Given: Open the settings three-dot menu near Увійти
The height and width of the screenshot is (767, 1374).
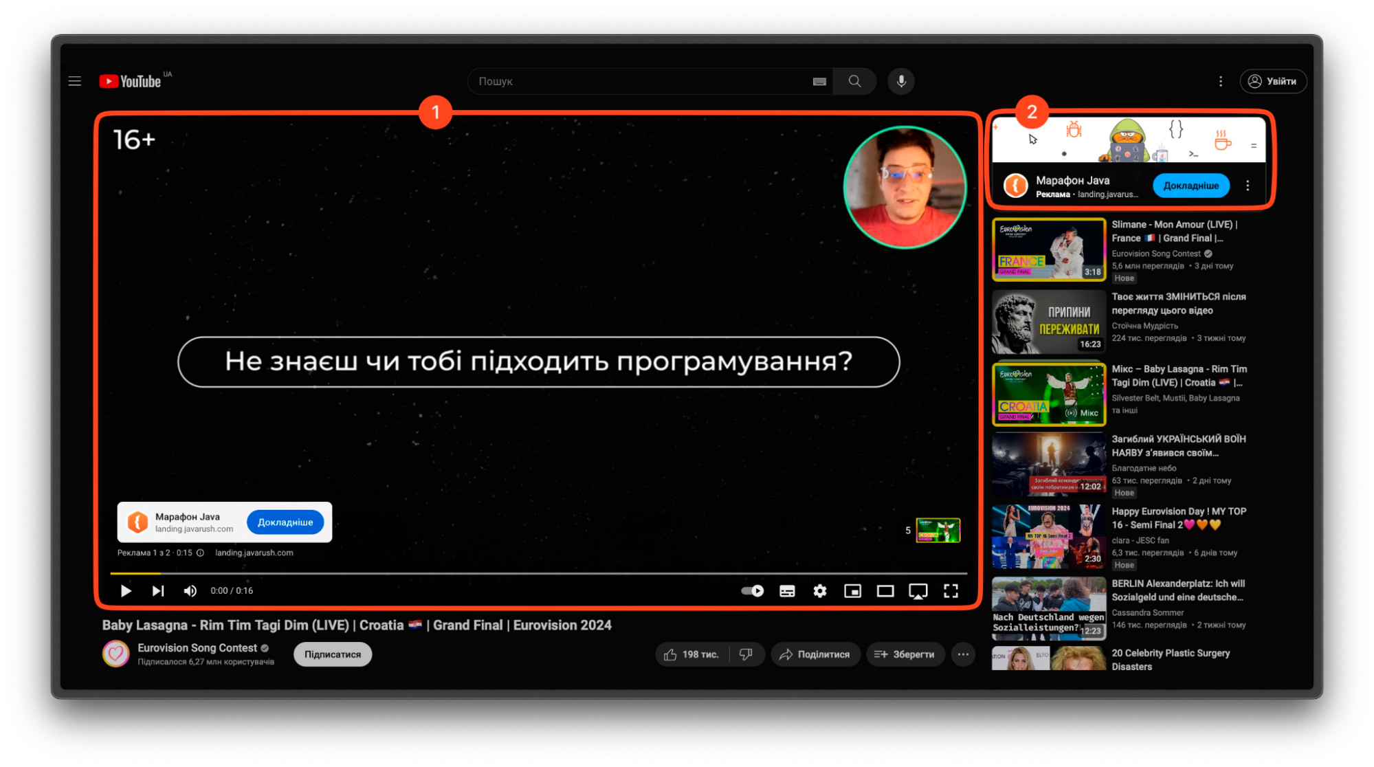Looking at the screenshot, I should tap(1221, 81).
